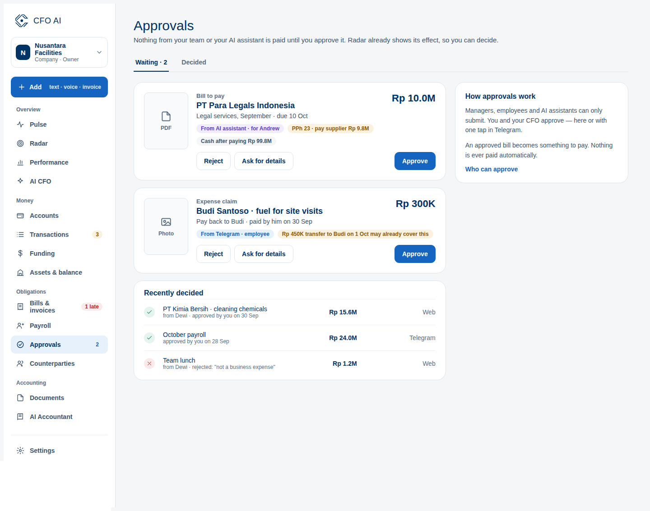This screenshot has width=650, height=511.
Task: Click the '1 late' badge on Bills & invoices
Action: point(92,307)
